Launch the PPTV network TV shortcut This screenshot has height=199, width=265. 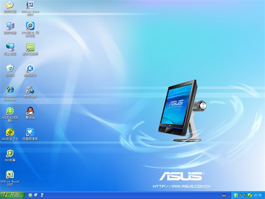point(30,26)
